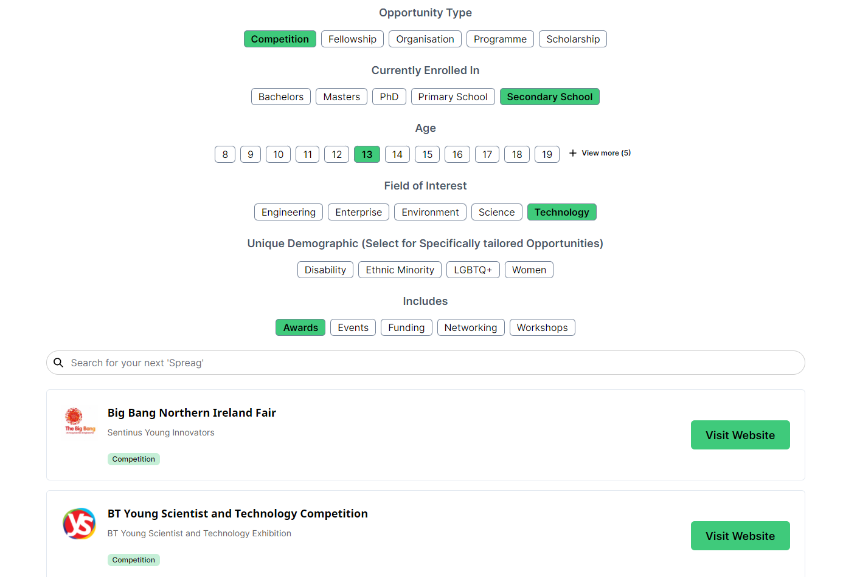Select age 15 filter

(427, 154)
